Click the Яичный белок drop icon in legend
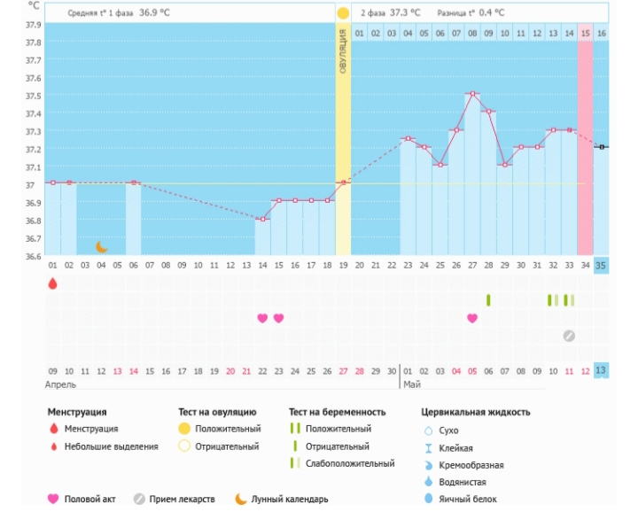The height and width of the screenshot is (512, 638). click(430, 499)
